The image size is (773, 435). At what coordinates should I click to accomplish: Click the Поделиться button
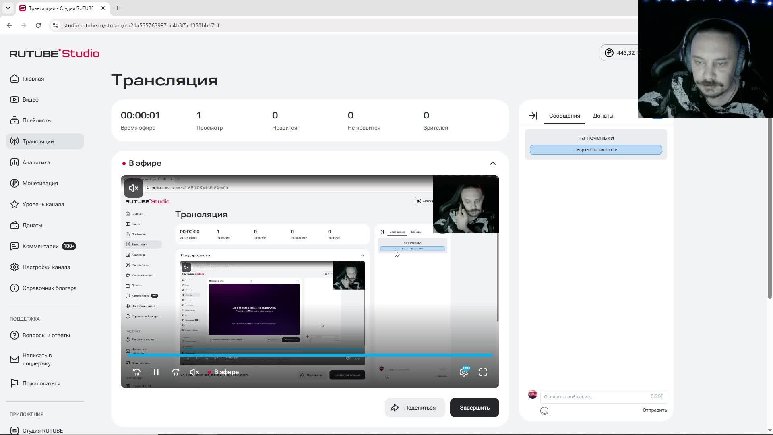tap(415, 408)
